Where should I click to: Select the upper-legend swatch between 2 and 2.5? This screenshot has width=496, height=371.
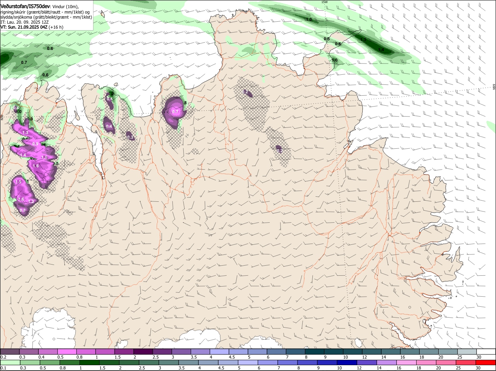(x=143, y=351)
